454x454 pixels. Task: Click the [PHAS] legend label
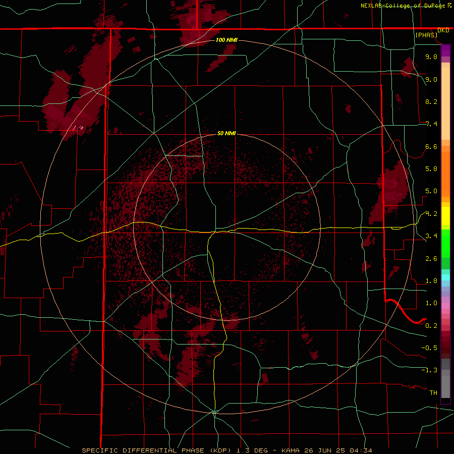tap(426, 35)
